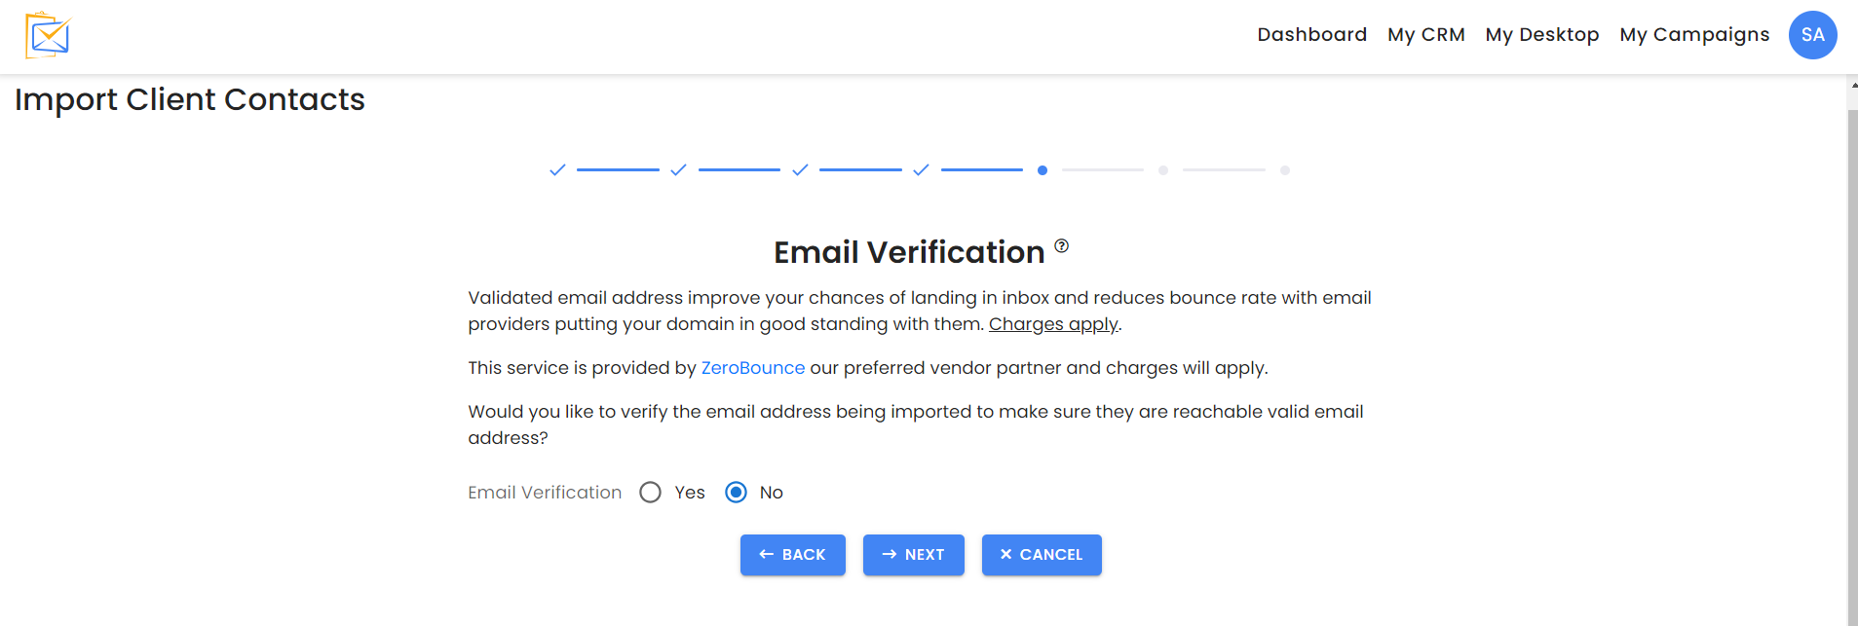Click the sixth step dot in progress
Screen dimensions: 1858x626
pos(1163,170)
